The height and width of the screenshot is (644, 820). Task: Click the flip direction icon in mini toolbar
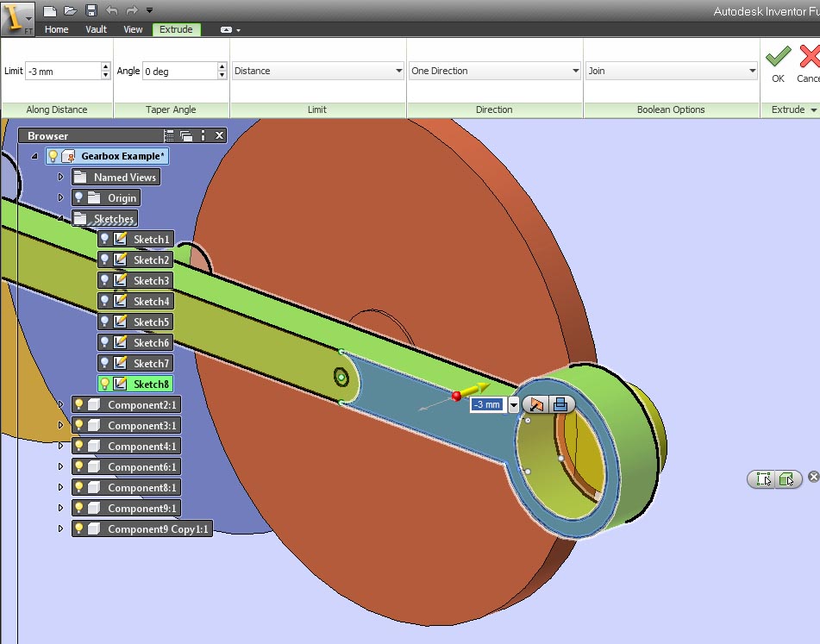[536, 404]
